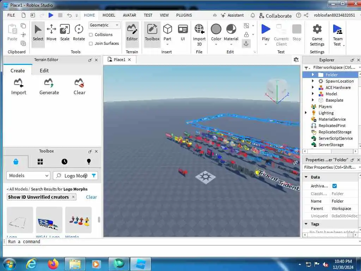
Task: Switch to the AVATAR ribbon tab
Action: pyautogui.click(x=129, y=15)
